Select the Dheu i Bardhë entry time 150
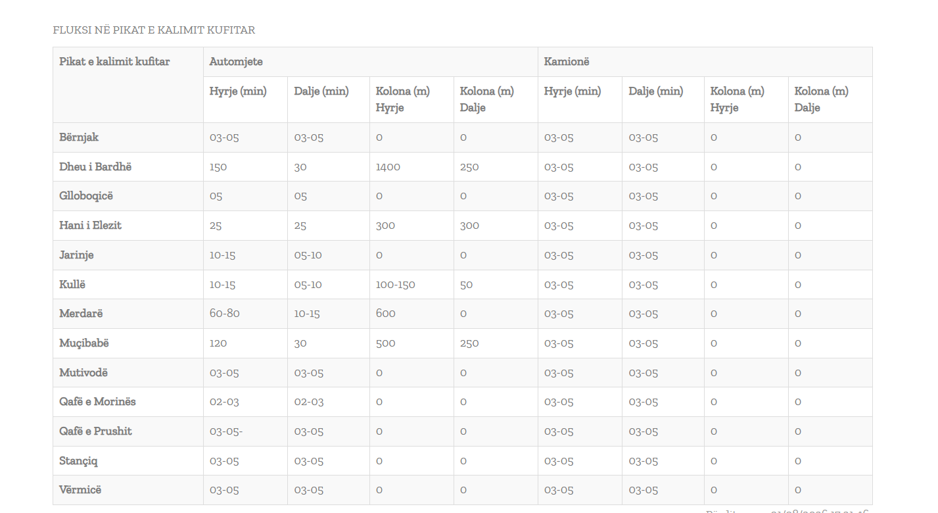 [x=218, y=167]
